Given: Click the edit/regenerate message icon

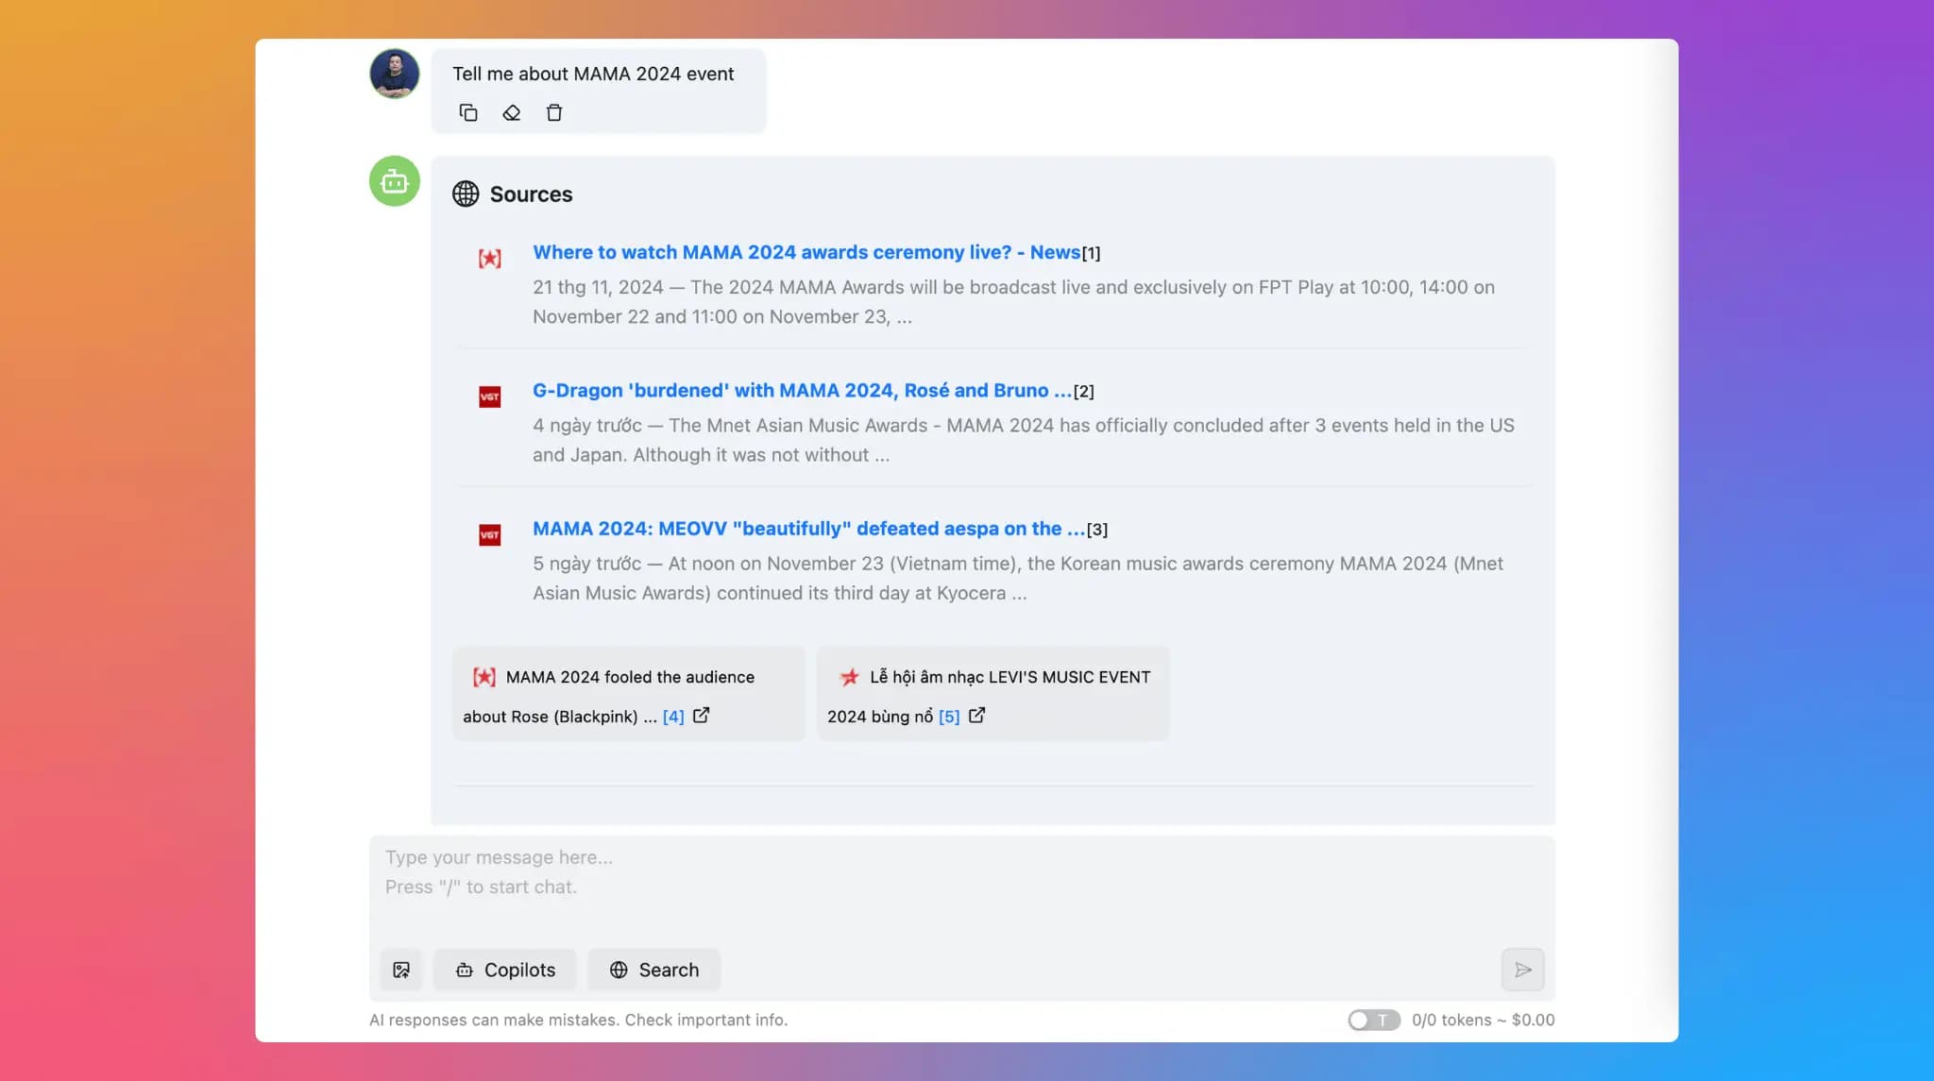Looking at the screenshot, I should pos(510,111).
